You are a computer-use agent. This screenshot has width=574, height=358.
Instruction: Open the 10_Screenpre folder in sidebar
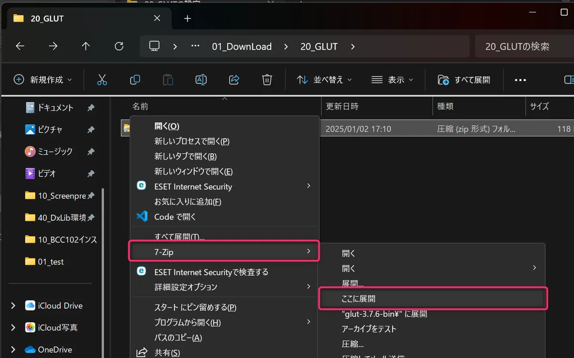tap(62, 195)
